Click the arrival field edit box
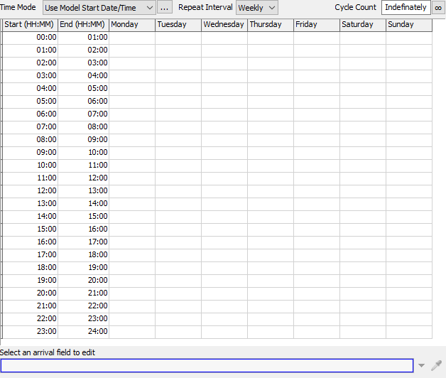This screenshot has width=446, height=378. pos(207,365)
